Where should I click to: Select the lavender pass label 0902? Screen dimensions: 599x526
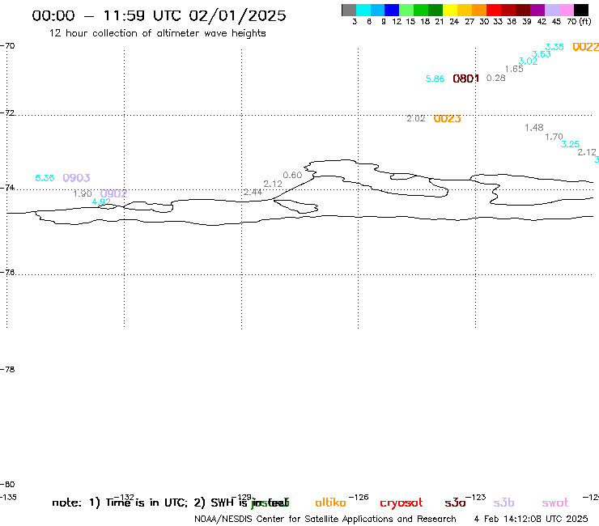pos(113,193)
